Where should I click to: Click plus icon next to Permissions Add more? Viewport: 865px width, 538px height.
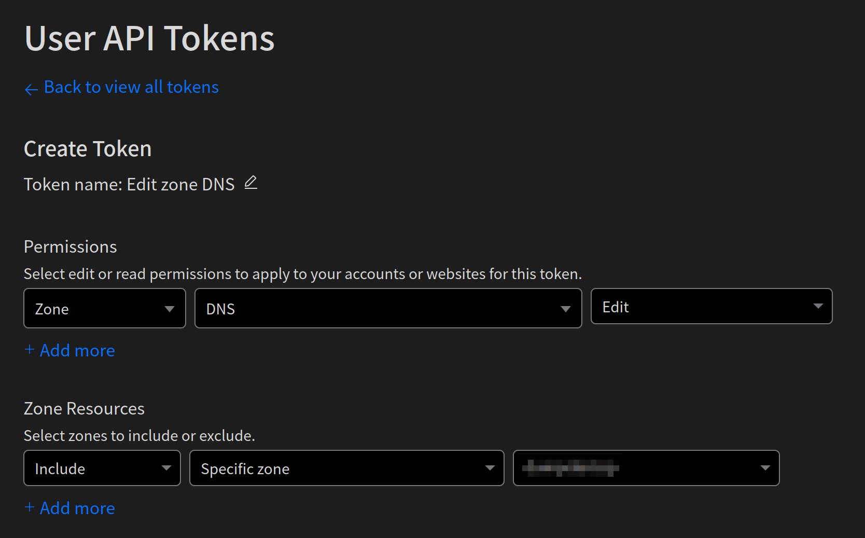pyautogui.click(x=30, y=350)
